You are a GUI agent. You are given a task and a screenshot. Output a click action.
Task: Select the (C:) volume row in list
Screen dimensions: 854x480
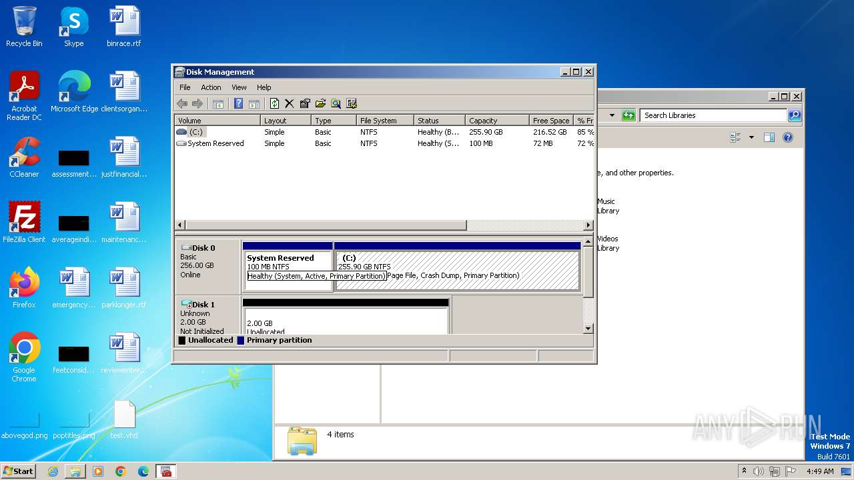tap(384, 132)
